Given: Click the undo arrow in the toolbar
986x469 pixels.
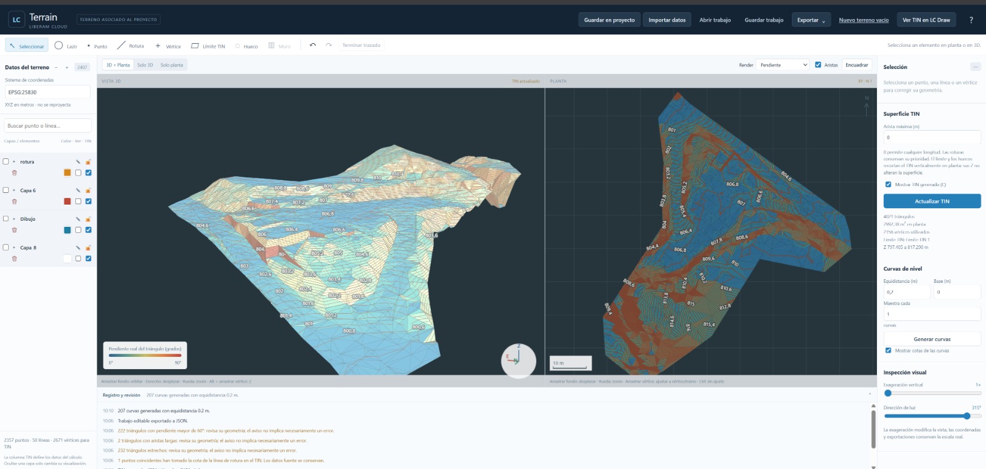Looking at the screenshot, I should pos(312,45).
